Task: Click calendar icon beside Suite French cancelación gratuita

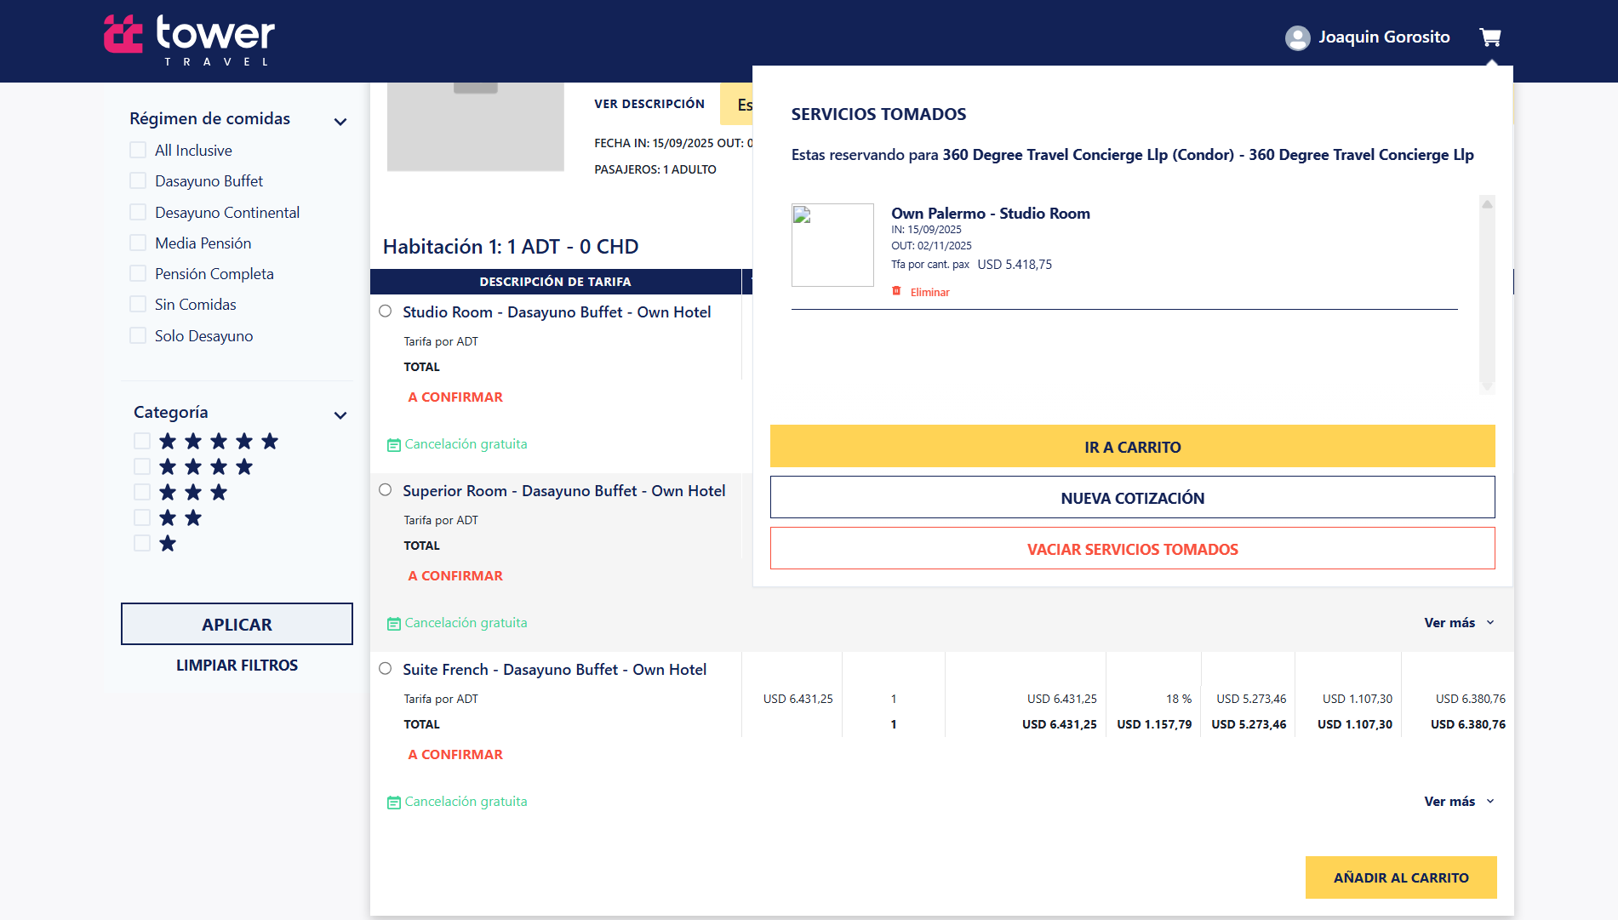Action: pyautogui.click(x=392, y=801)
